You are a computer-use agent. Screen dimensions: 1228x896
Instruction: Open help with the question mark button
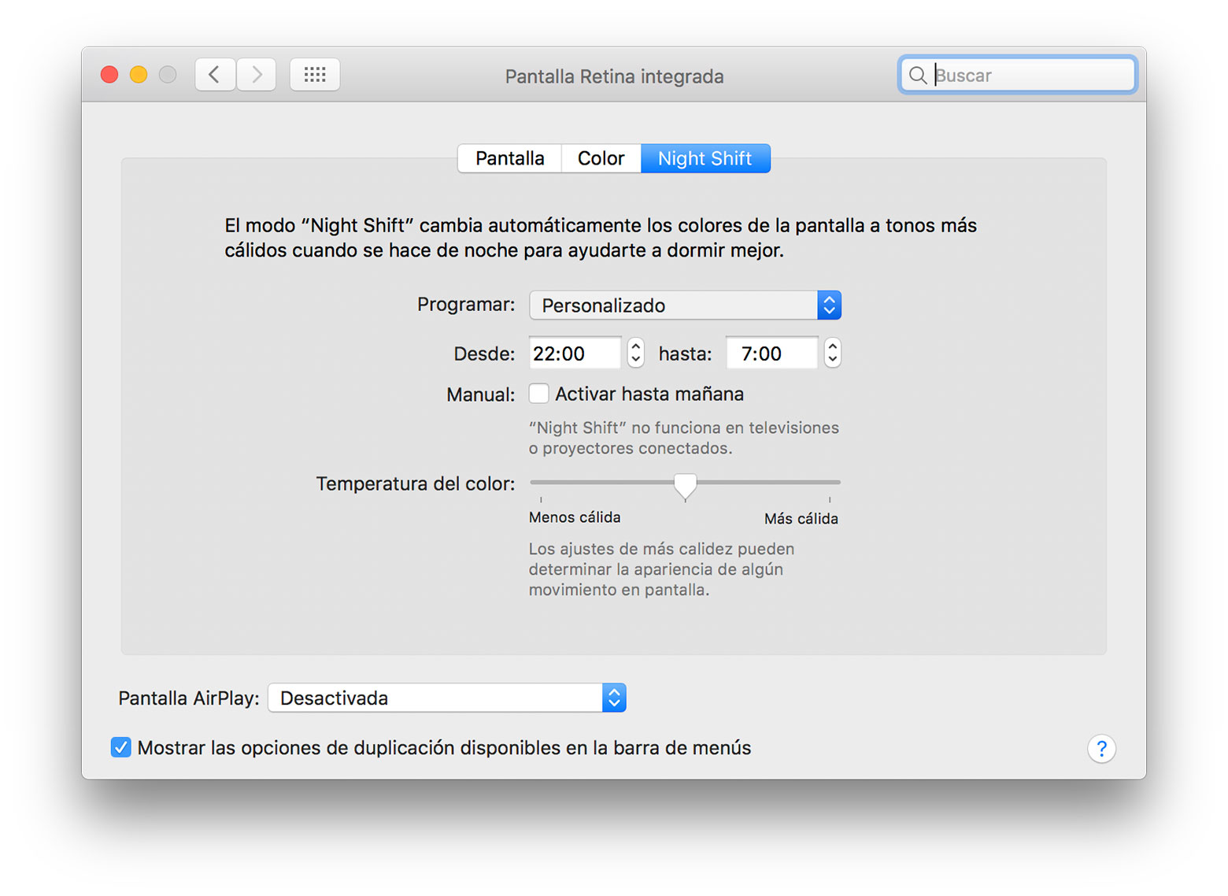coord(1101,748)
